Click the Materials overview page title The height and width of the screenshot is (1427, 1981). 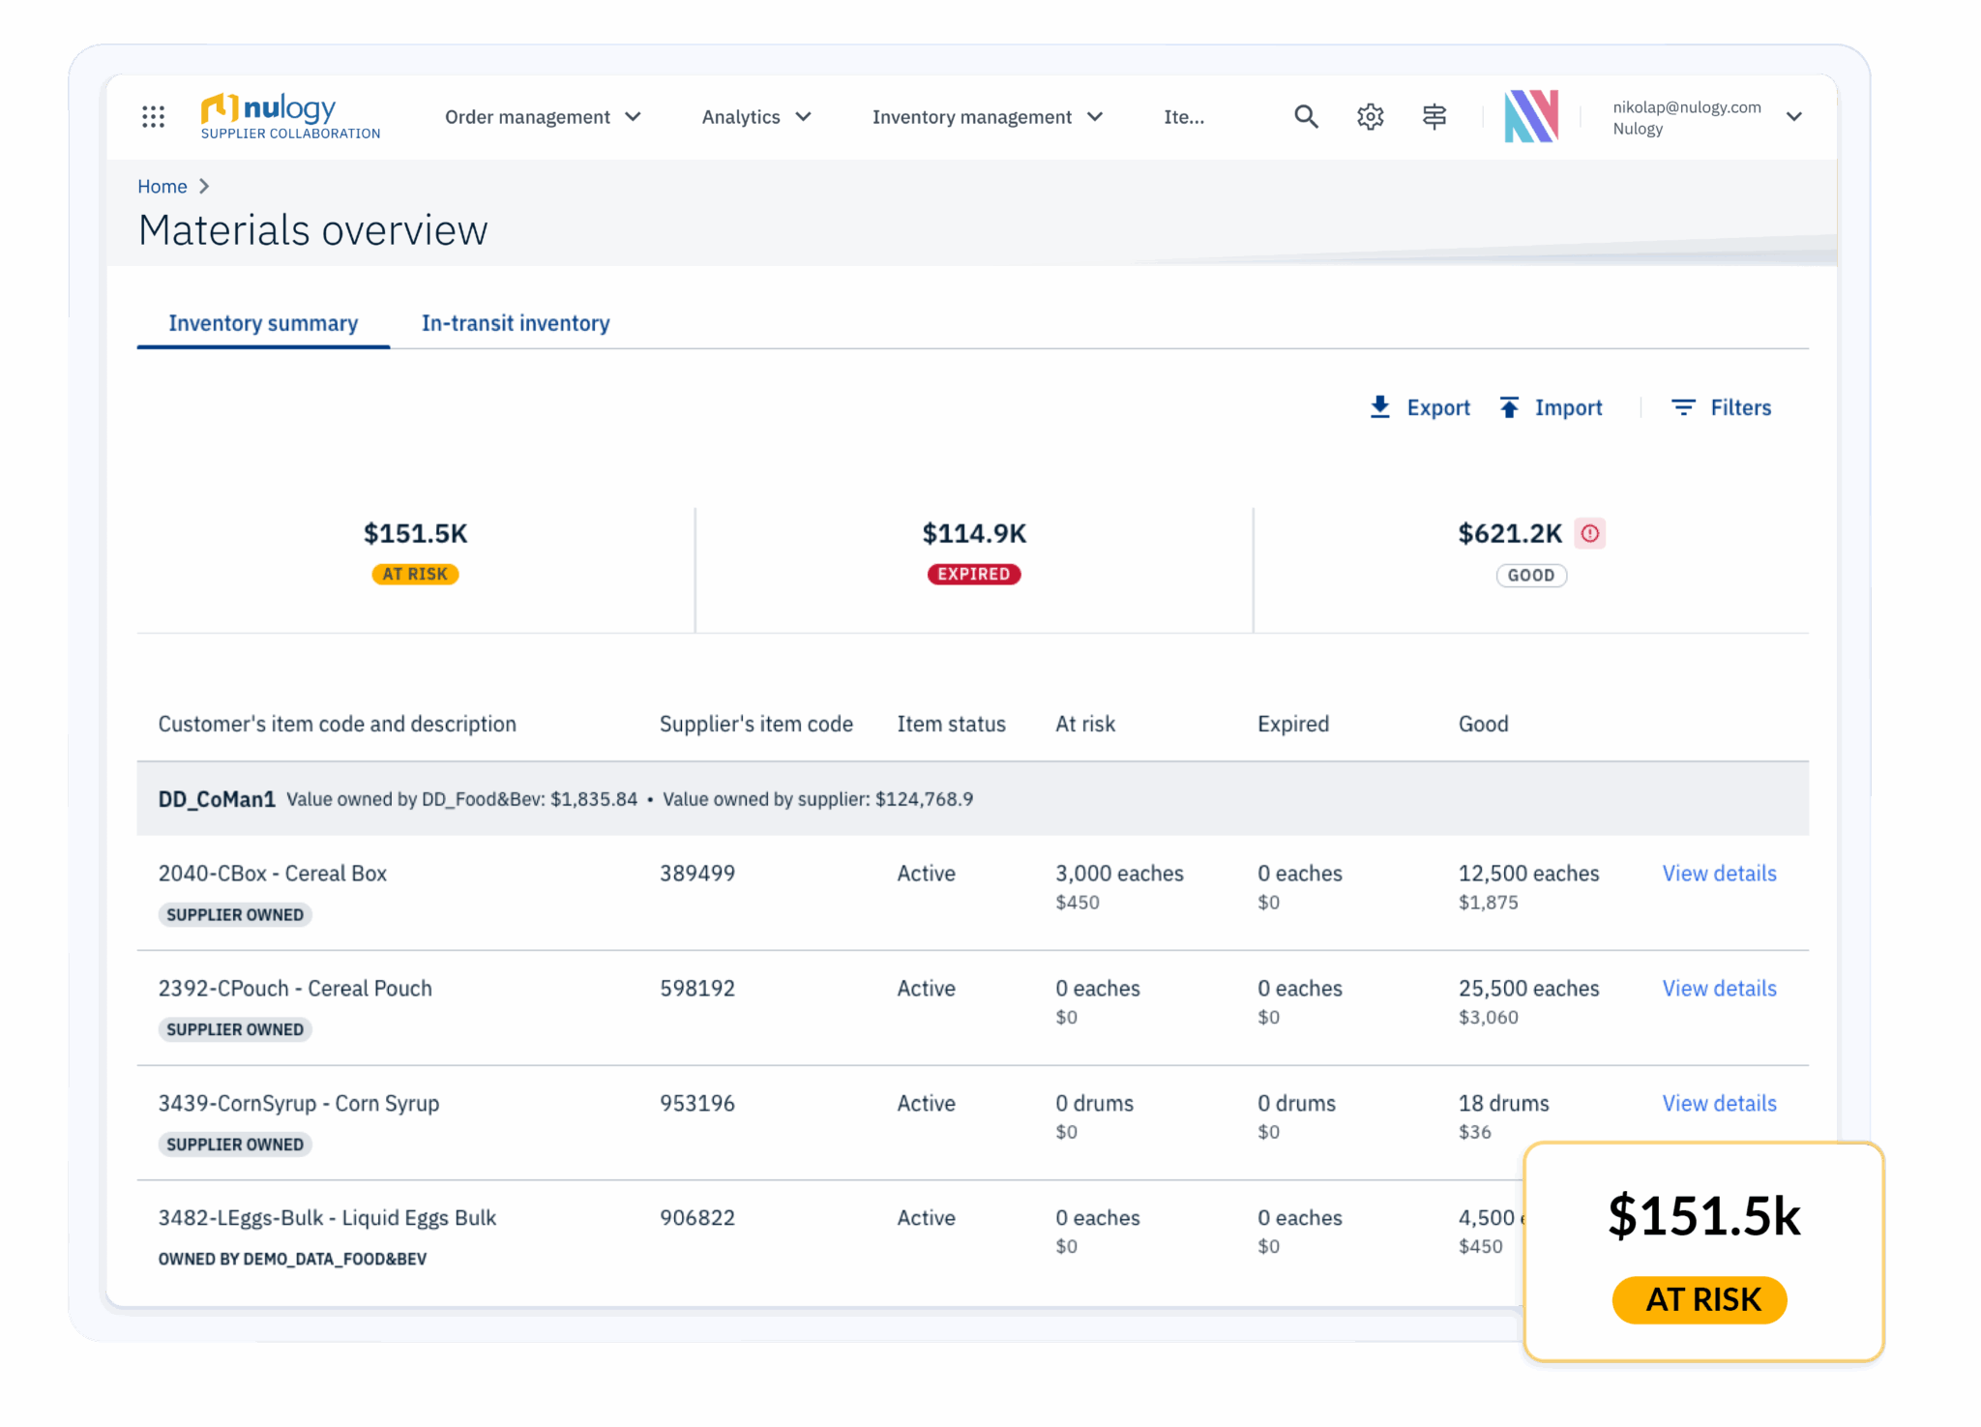312,231
